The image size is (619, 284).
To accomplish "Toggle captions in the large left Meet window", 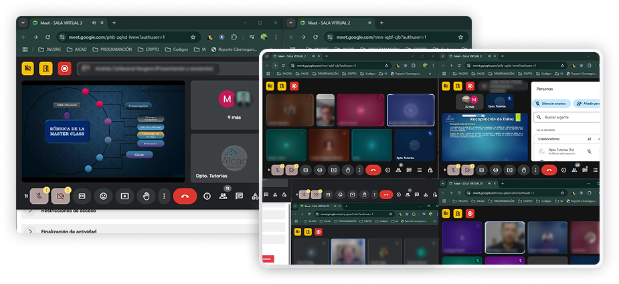I will 82,196.
